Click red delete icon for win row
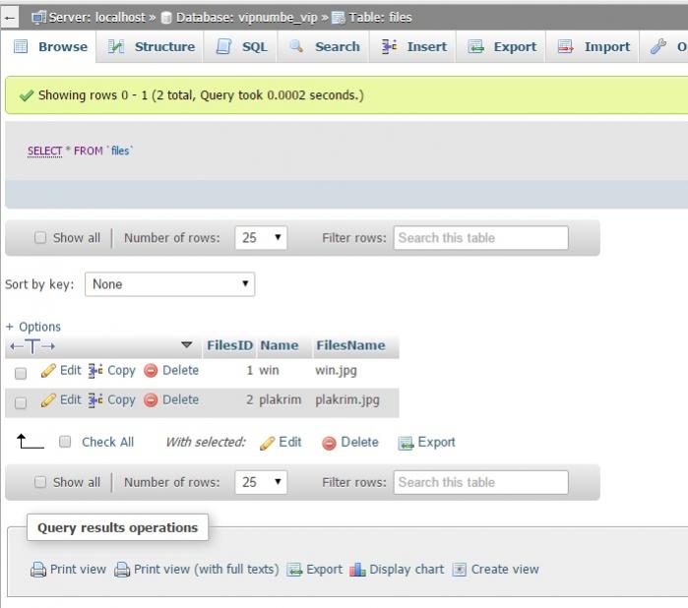This screenshot has height=608, width=688. (151, 371)
